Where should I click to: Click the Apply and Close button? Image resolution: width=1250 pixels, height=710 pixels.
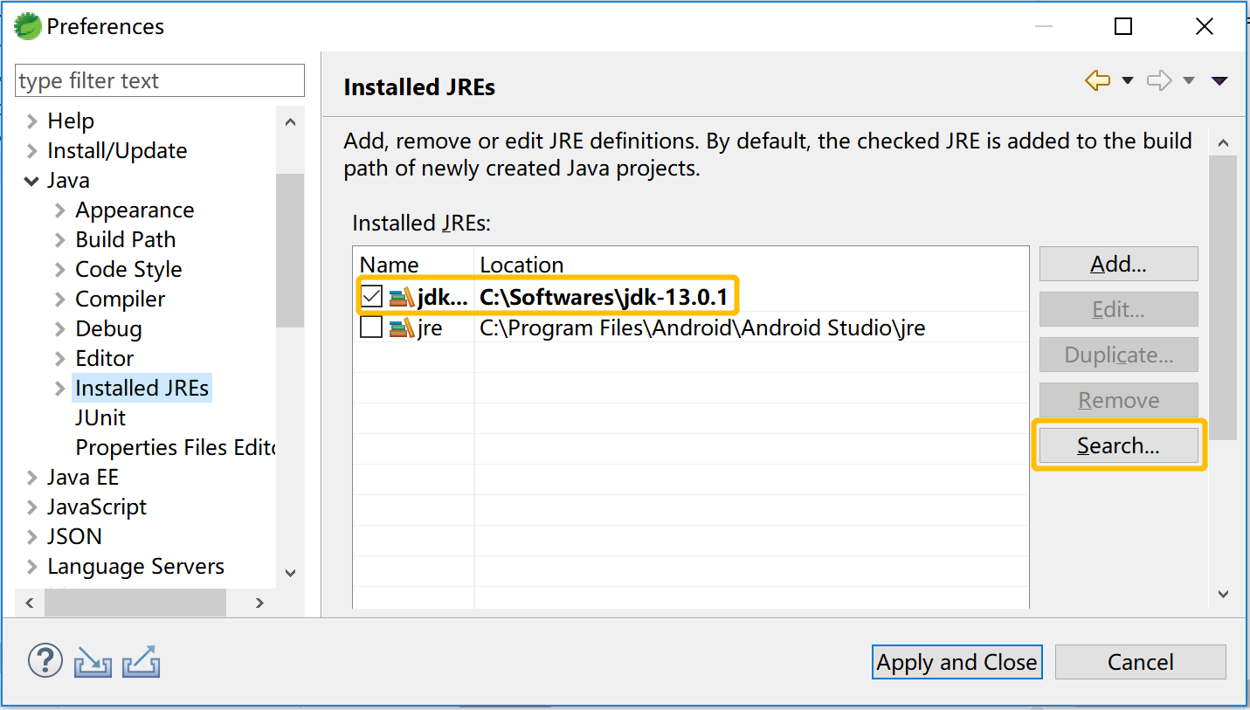(x=956, y=662)
